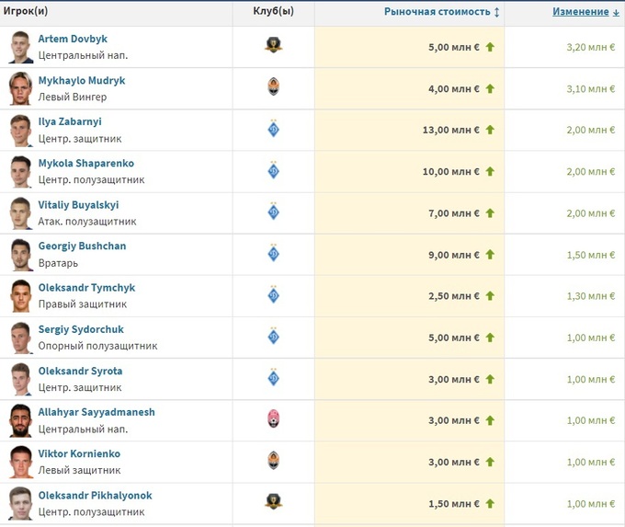
Task: Open the club logo next to Oleksandr Pikhalyonok
Action: coord(273,502)
